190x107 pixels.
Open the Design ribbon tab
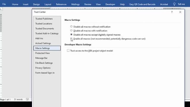(36, 4)
